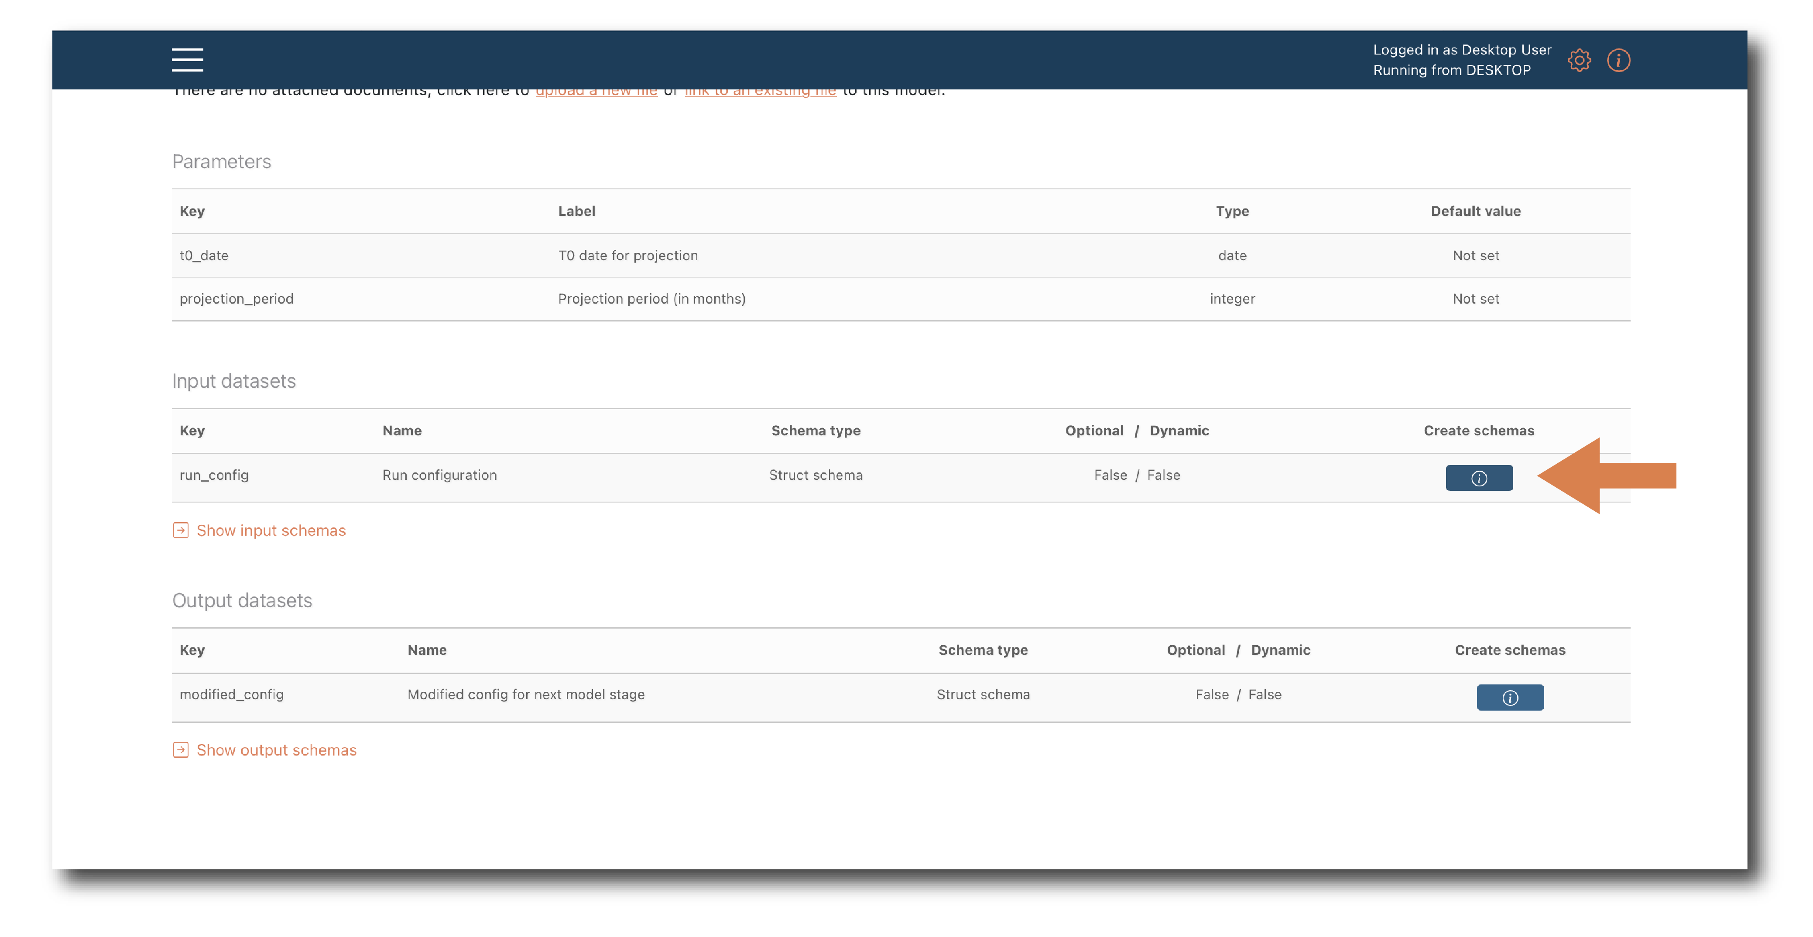Click 'Projection period (in months)' label
The width and height of the screenshot is (1813, 937).
652,298
